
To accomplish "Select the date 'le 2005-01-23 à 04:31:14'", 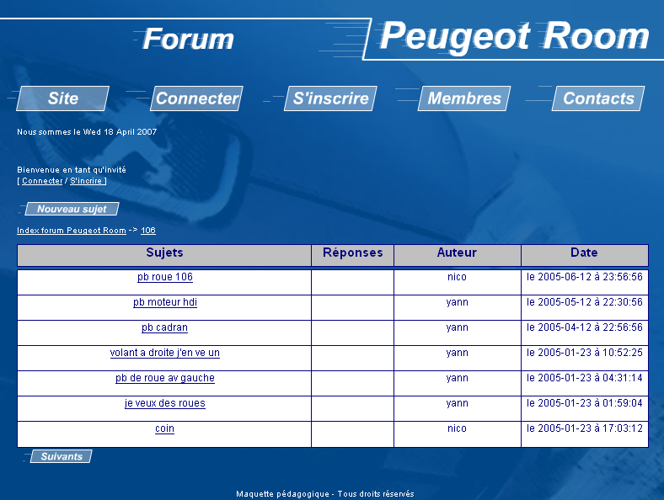I will coord(585,378).
